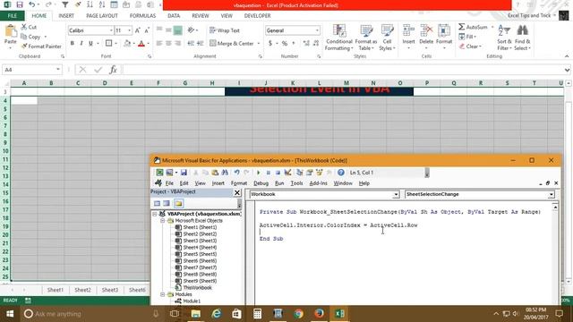Click the Break pause icon in VBA toolbar
Image resolution: width=573 pixels, height=322 pixels.
click(268, 173)
